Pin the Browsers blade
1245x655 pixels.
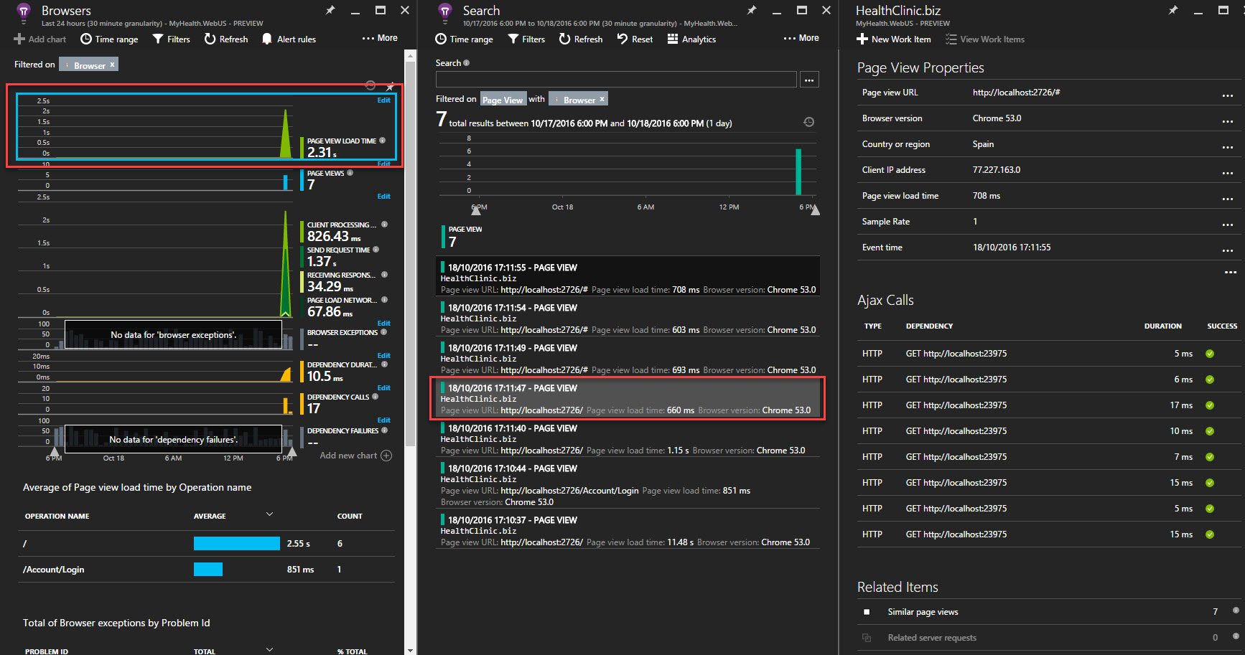pyautogui.click(x=330, y=10)
